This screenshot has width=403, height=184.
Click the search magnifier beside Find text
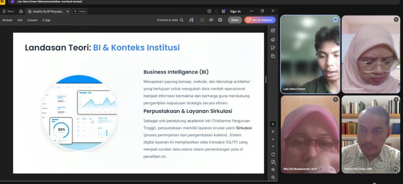(182, 20)
